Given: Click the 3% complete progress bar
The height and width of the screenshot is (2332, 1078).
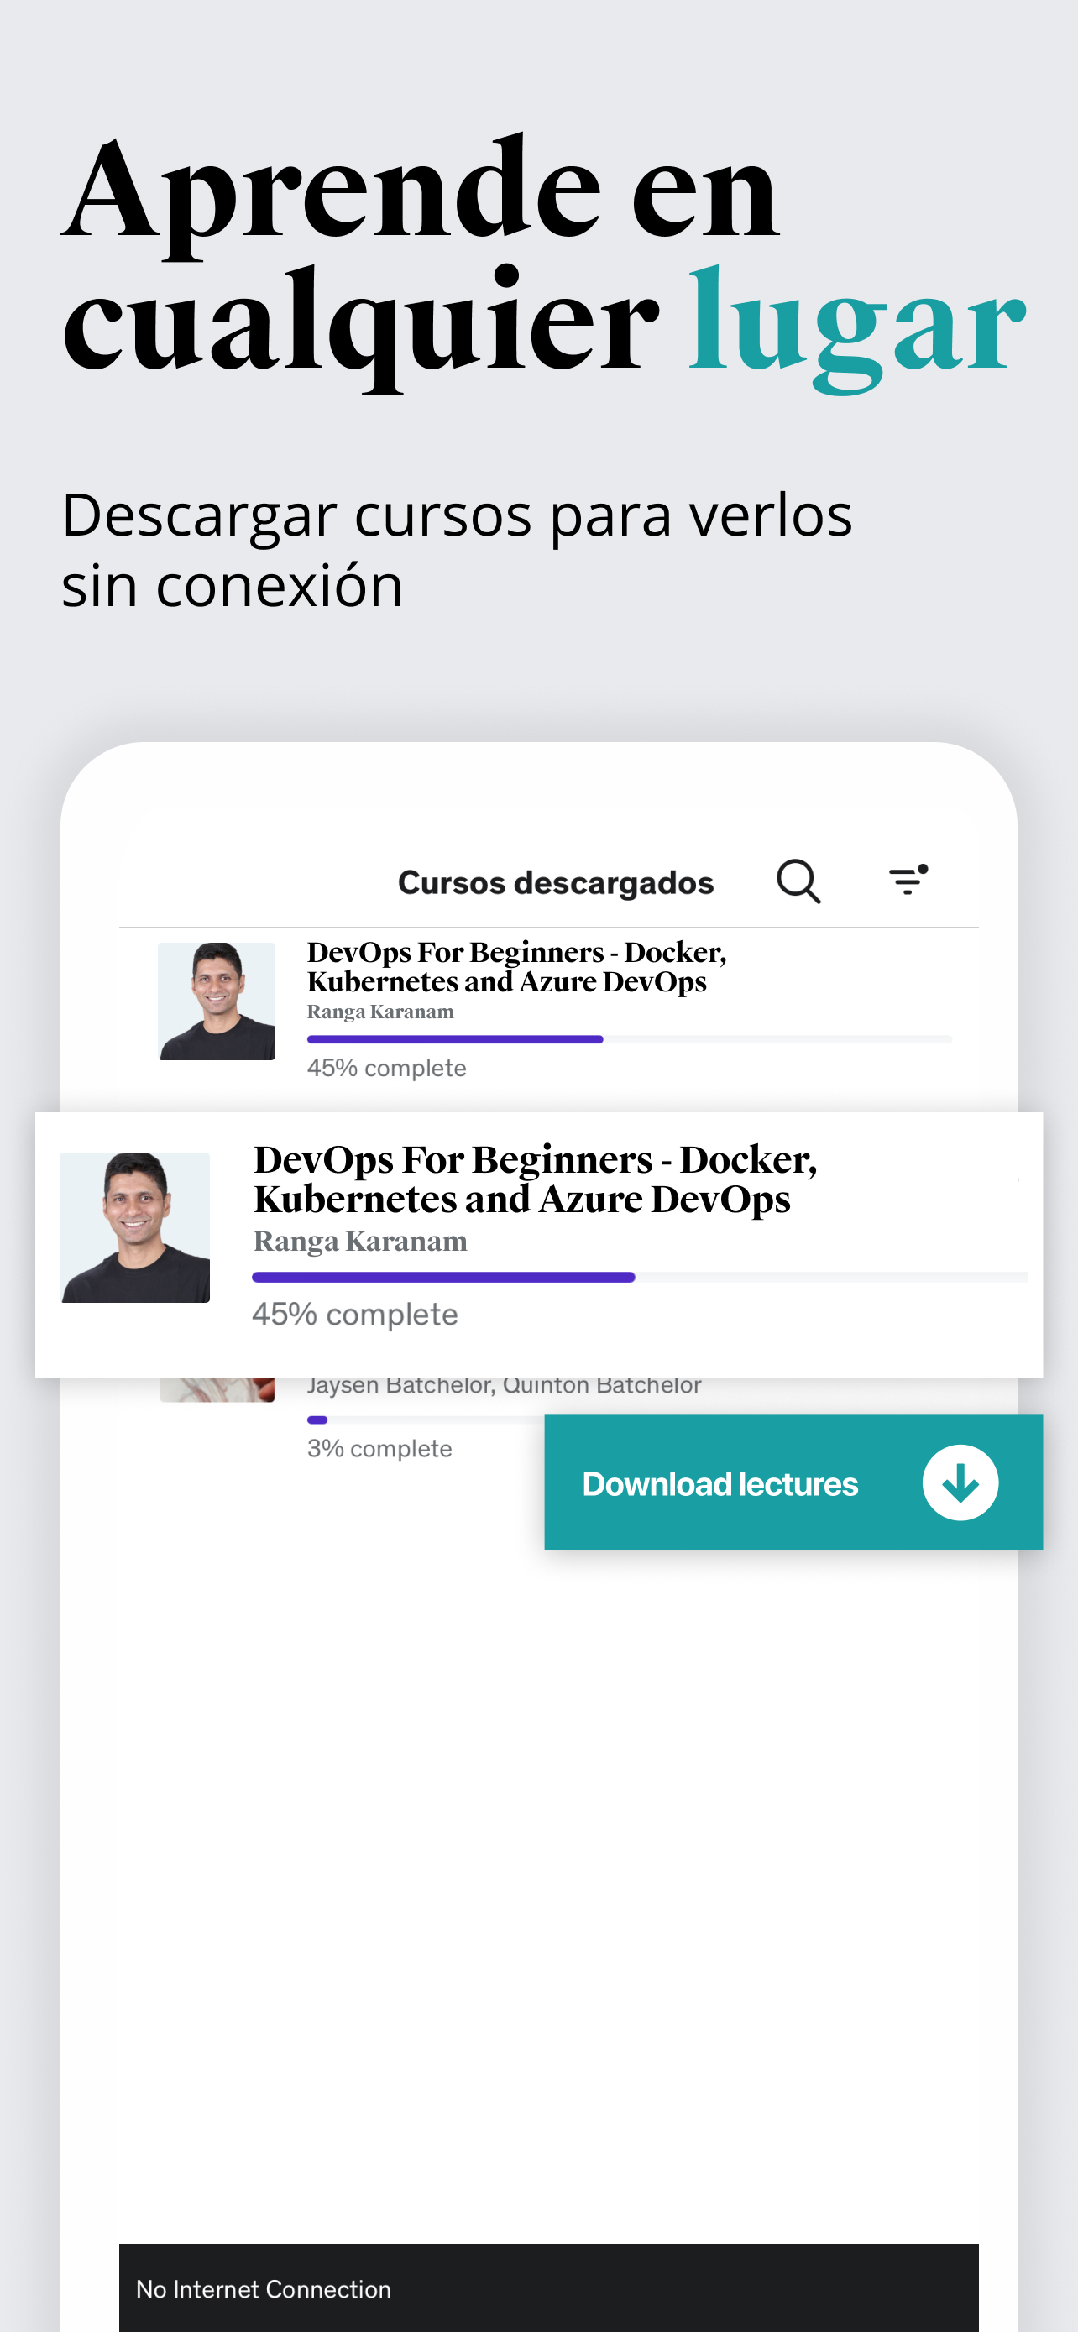Looking at the screenshot, I should [x=426, y=1420].
